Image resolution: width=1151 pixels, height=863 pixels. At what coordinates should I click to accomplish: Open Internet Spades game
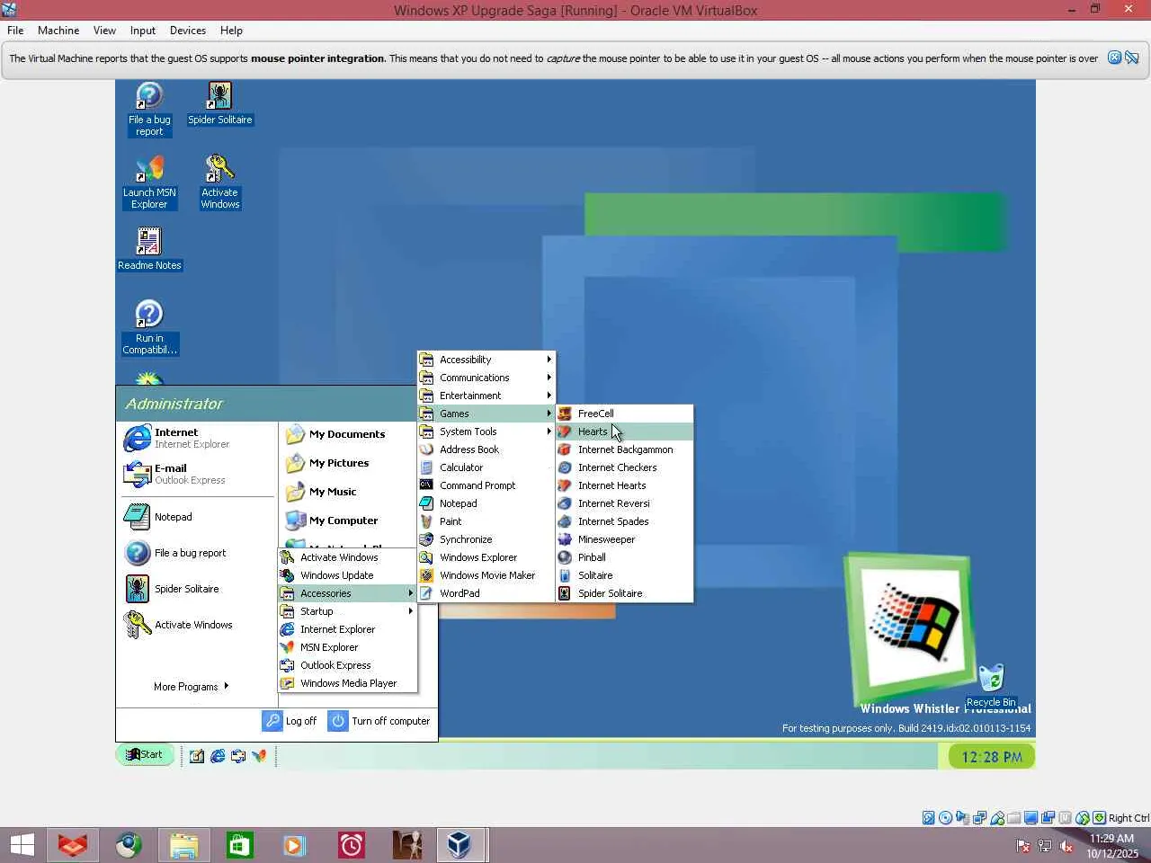pyautogui.click(x=625, y=521)
